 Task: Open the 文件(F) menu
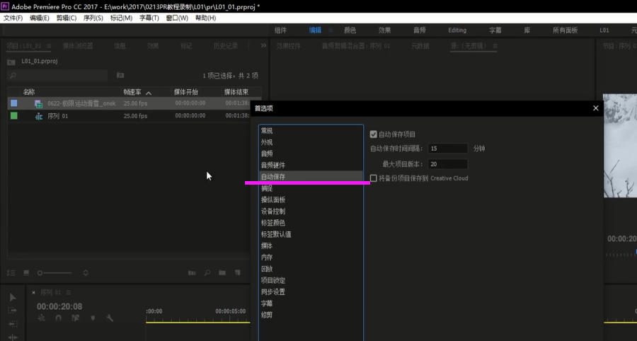13,18
